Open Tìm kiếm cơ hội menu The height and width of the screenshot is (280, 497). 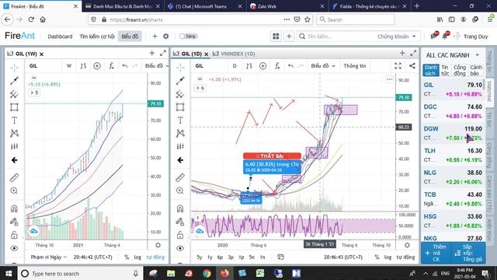coord(96,37)
